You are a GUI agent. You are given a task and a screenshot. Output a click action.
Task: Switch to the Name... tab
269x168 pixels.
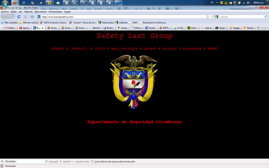coord(249,28)
